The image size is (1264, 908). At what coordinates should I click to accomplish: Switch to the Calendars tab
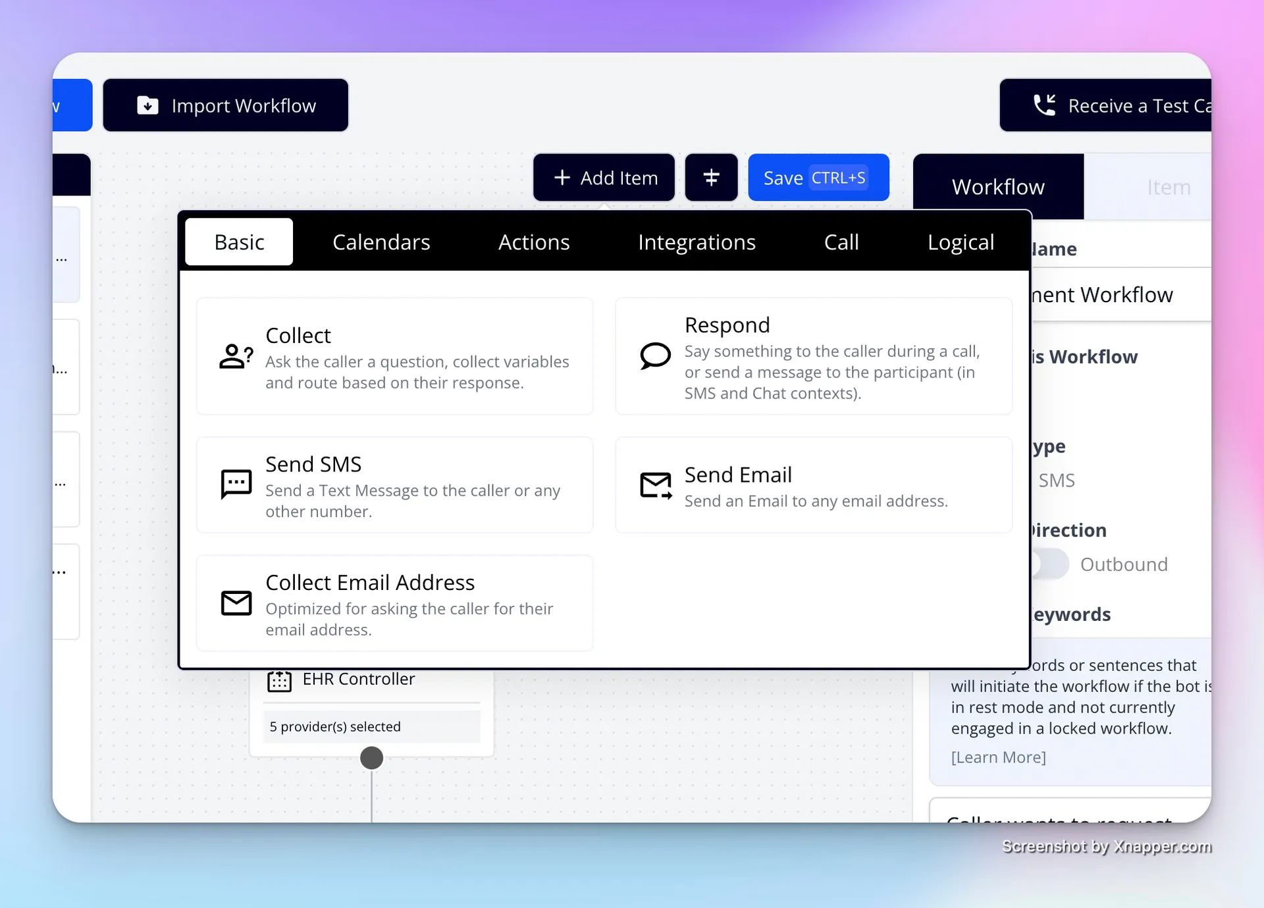(382, 242)
